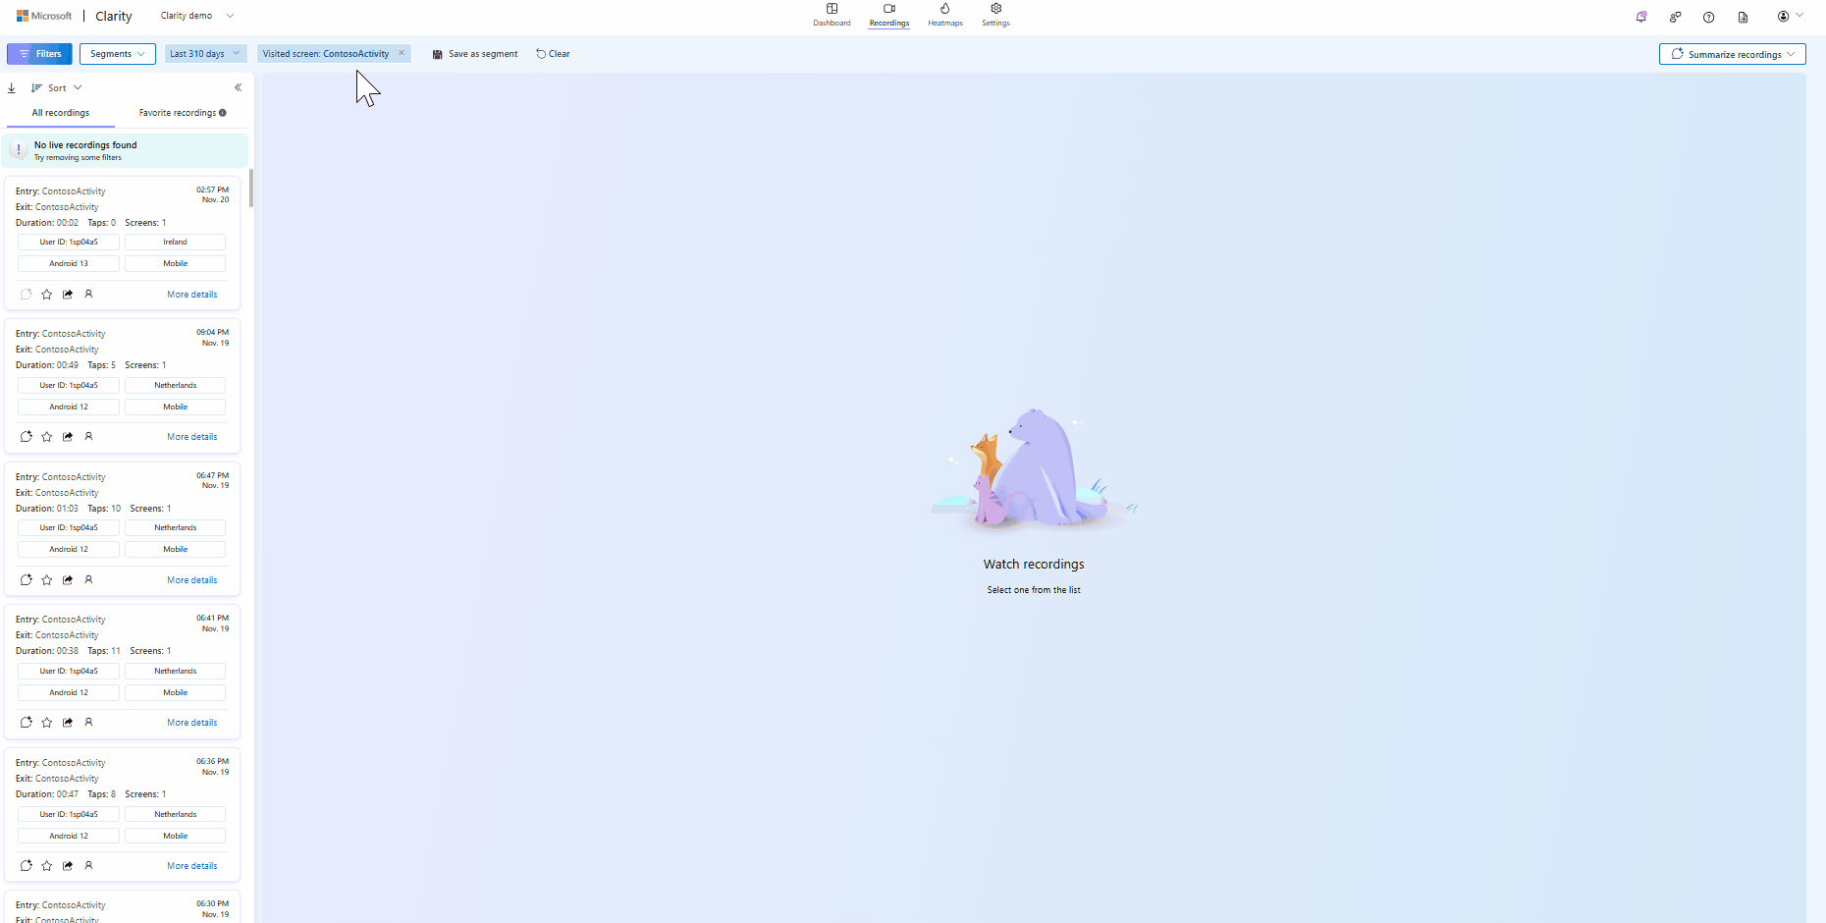
Task: View user of the 06:47 PM recording
Action: point(88,579)
